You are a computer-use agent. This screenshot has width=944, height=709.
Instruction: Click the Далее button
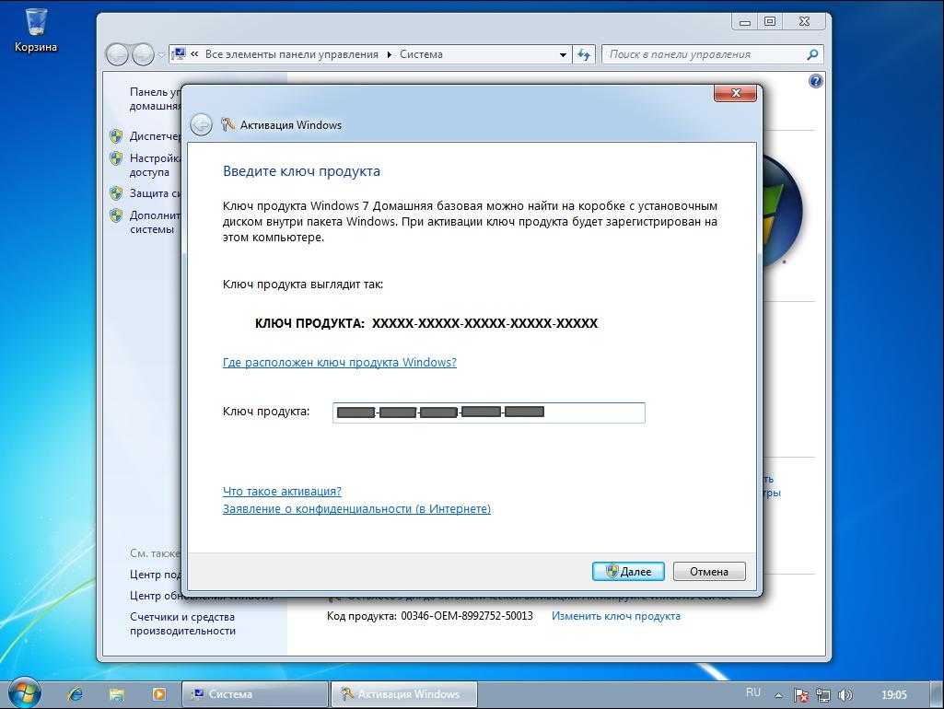pyautogui.click(x=628, y=571)
